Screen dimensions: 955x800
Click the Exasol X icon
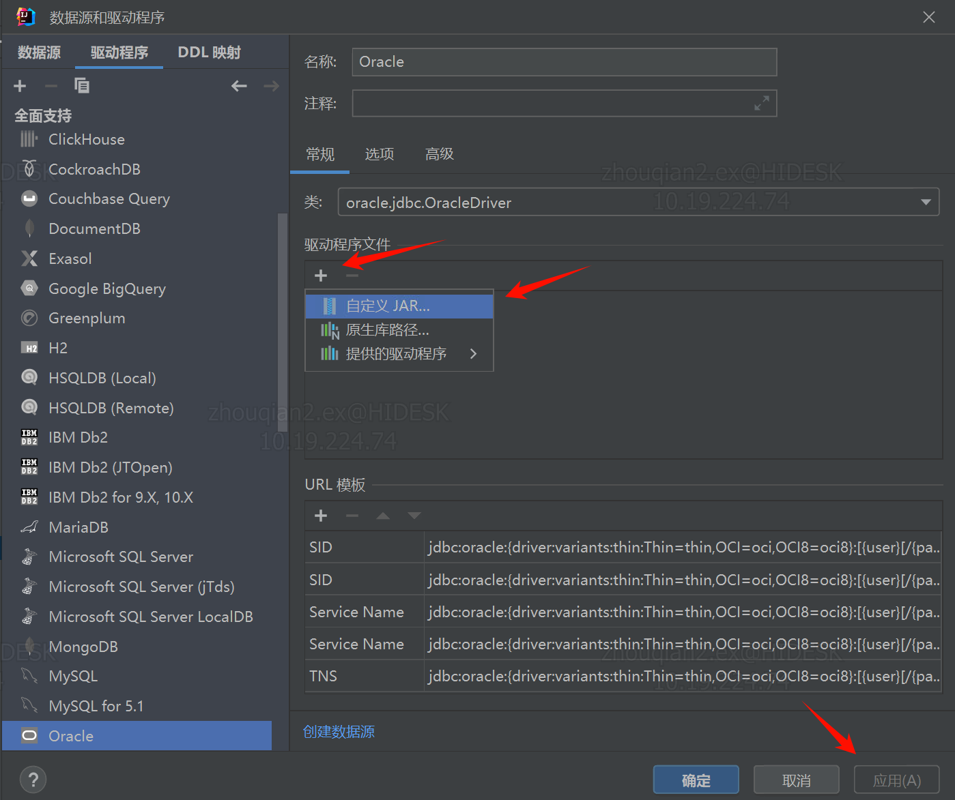pyautogui.click(x=29, y=258)
